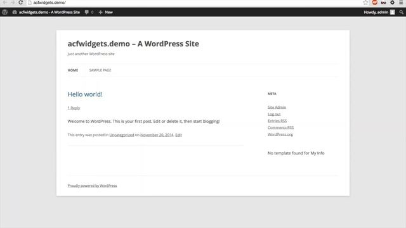406x228 pixels.
Task: Open the gear extension icon
Action: tap(392, 3)
